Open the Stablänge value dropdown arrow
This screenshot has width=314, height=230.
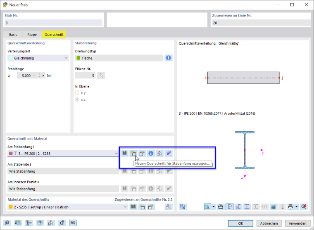[x=34, y=76]
